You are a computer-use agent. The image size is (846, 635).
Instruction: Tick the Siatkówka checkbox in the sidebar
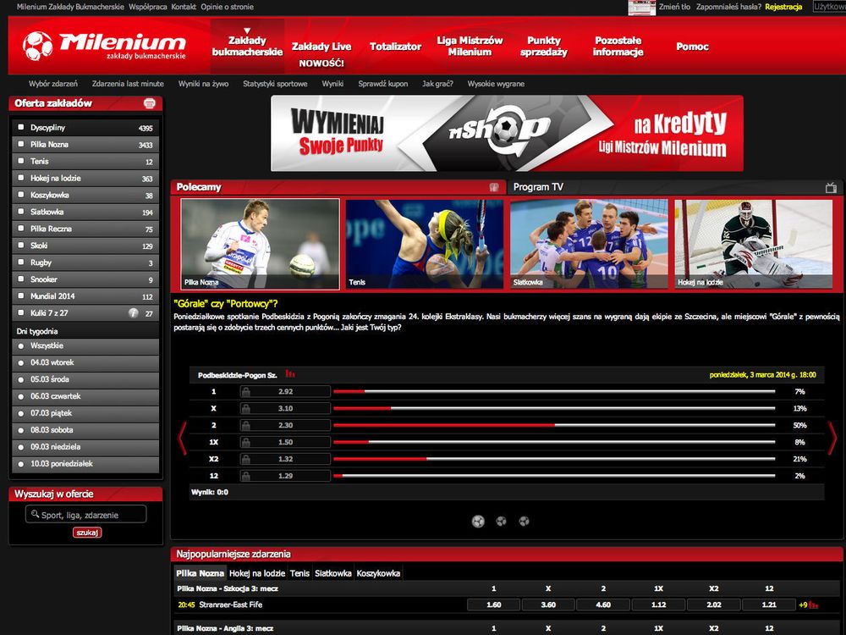click(21, 212)
